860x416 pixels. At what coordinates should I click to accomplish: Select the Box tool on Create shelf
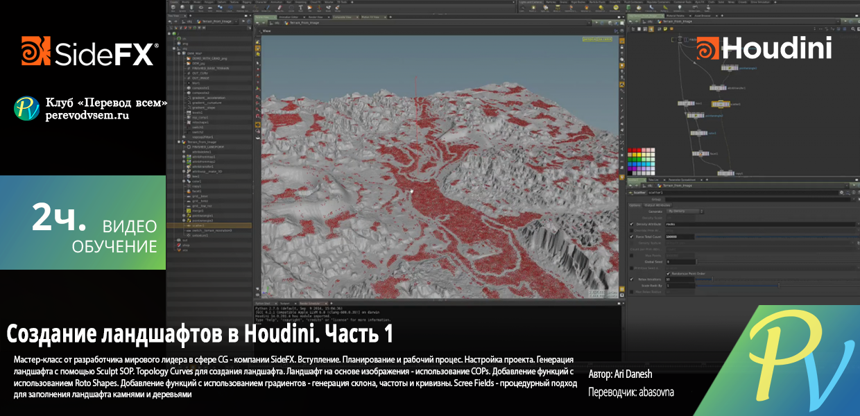click(x=173, y=8)
